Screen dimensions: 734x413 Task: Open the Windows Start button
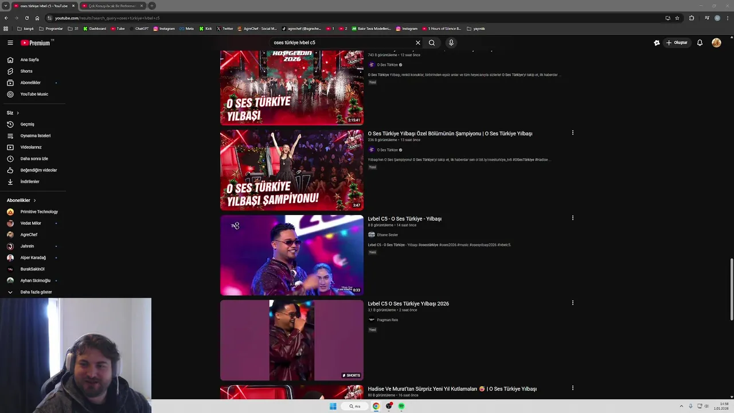[x=333, y=406]
